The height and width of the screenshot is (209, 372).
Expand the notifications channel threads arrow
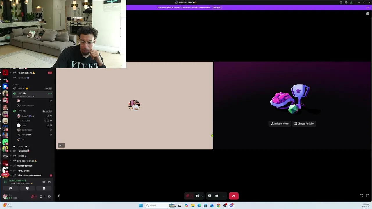(x=11, y=73)
